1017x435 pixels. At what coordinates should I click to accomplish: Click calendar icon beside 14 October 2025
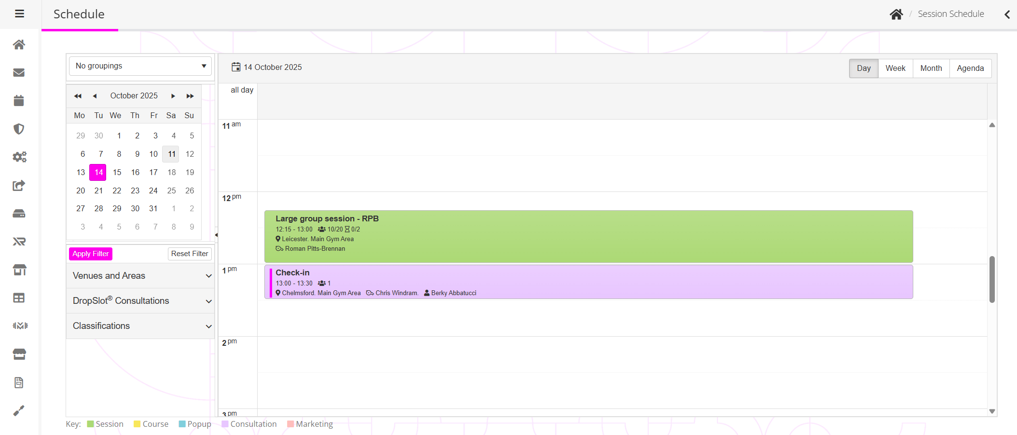click(235, 67)
